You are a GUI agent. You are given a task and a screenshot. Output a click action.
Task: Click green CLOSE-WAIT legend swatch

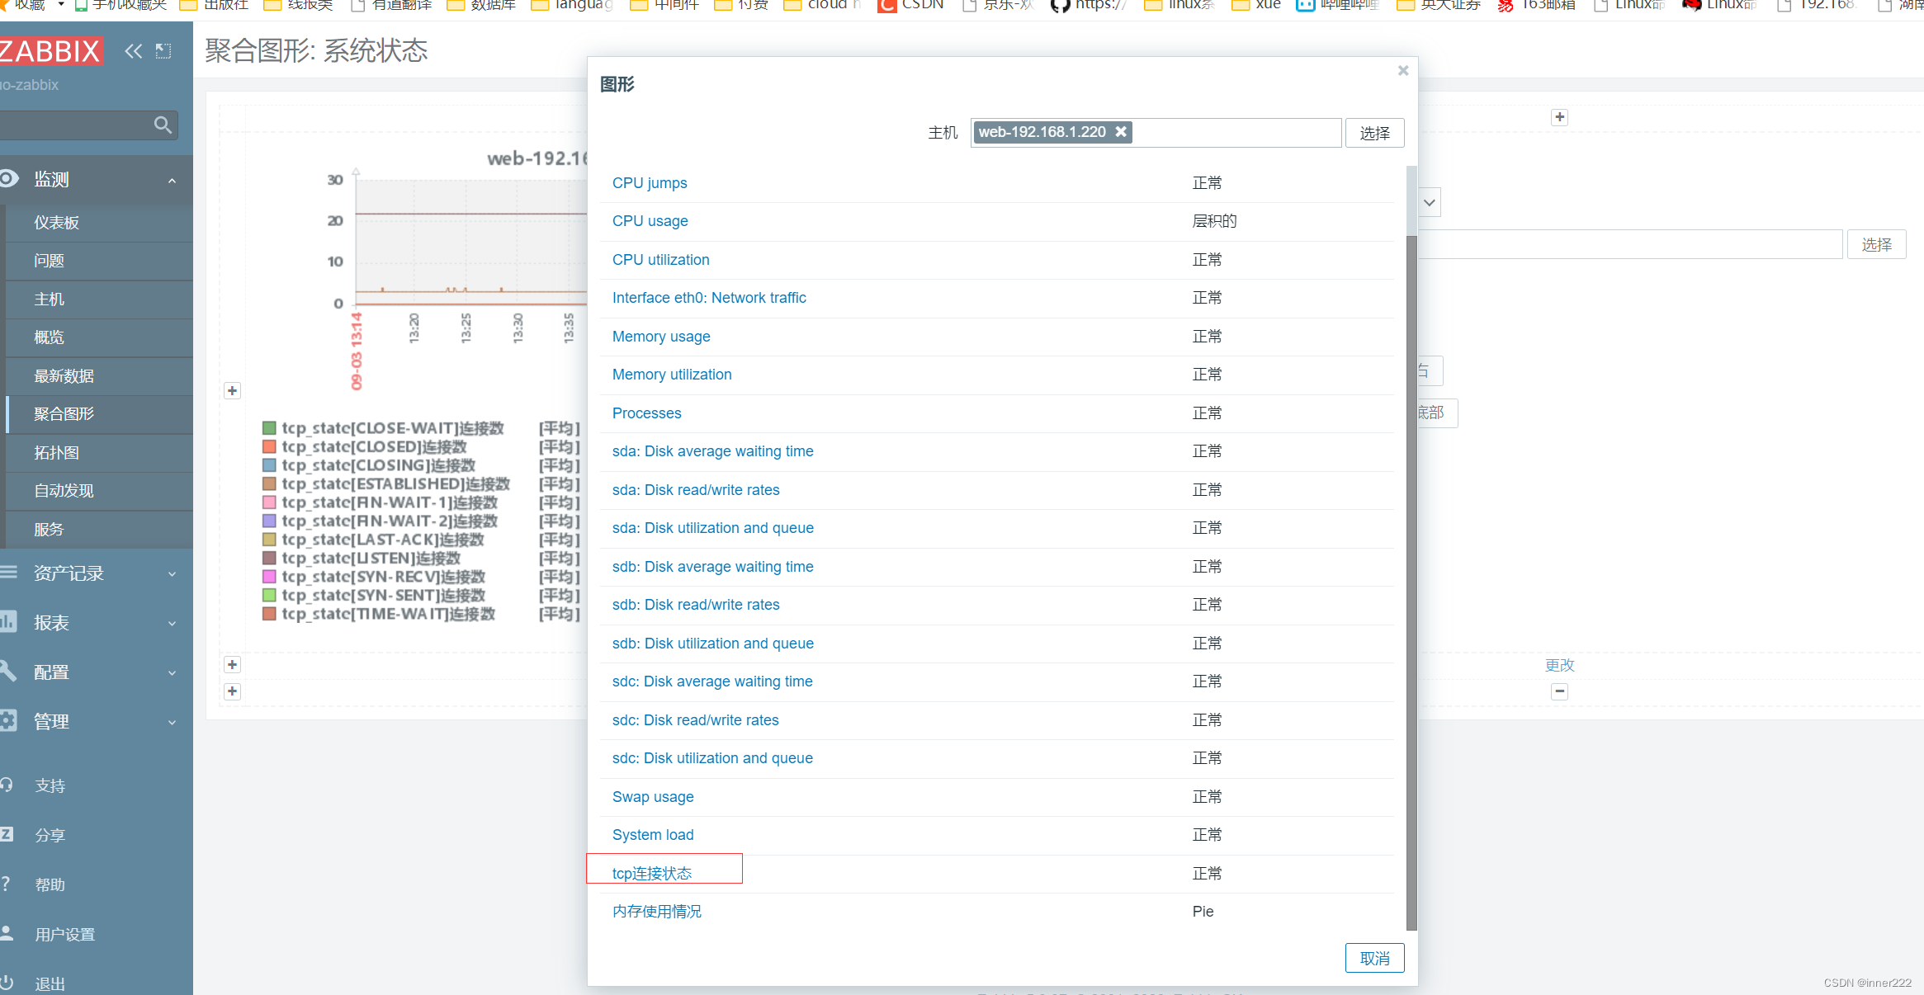coord(269,428)
